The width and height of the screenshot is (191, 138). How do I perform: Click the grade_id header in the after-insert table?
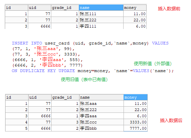(65, 97)
